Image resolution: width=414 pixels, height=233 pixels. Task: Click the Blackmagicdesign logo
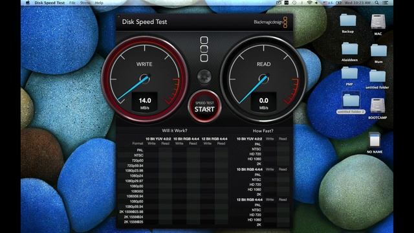(x=270, y=22)
